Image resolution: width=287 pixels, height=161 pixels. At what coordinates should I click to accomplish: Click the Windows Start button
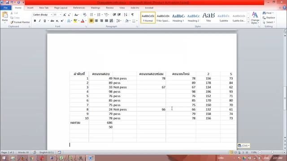pyautogui.click(x=4, y=158)
